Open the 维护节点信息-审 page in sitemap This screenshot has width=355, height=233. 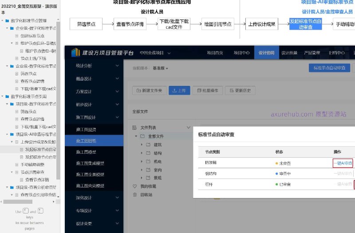(40, 51)
